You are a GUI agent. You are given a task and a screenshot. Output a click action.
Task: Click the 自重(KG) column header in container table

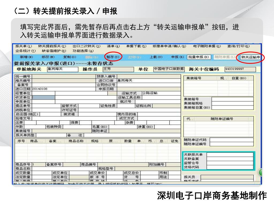click(x=239, y=78)
